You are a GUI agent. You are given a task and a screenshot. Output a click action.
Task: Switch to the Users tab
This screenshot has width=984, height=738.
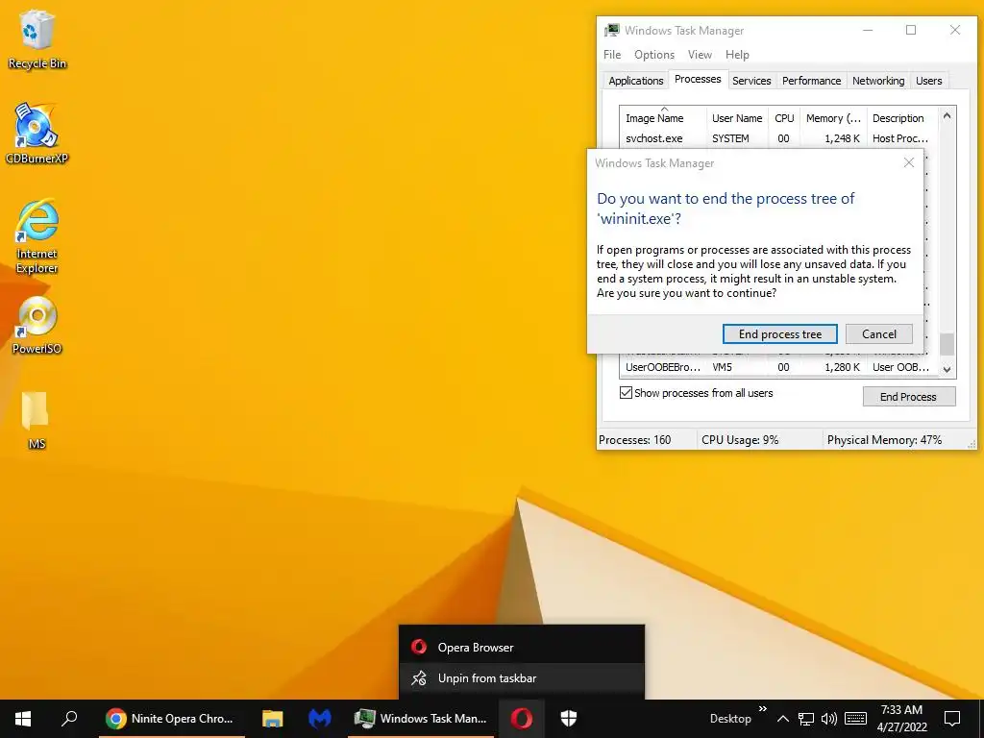[x=929, y=81]
